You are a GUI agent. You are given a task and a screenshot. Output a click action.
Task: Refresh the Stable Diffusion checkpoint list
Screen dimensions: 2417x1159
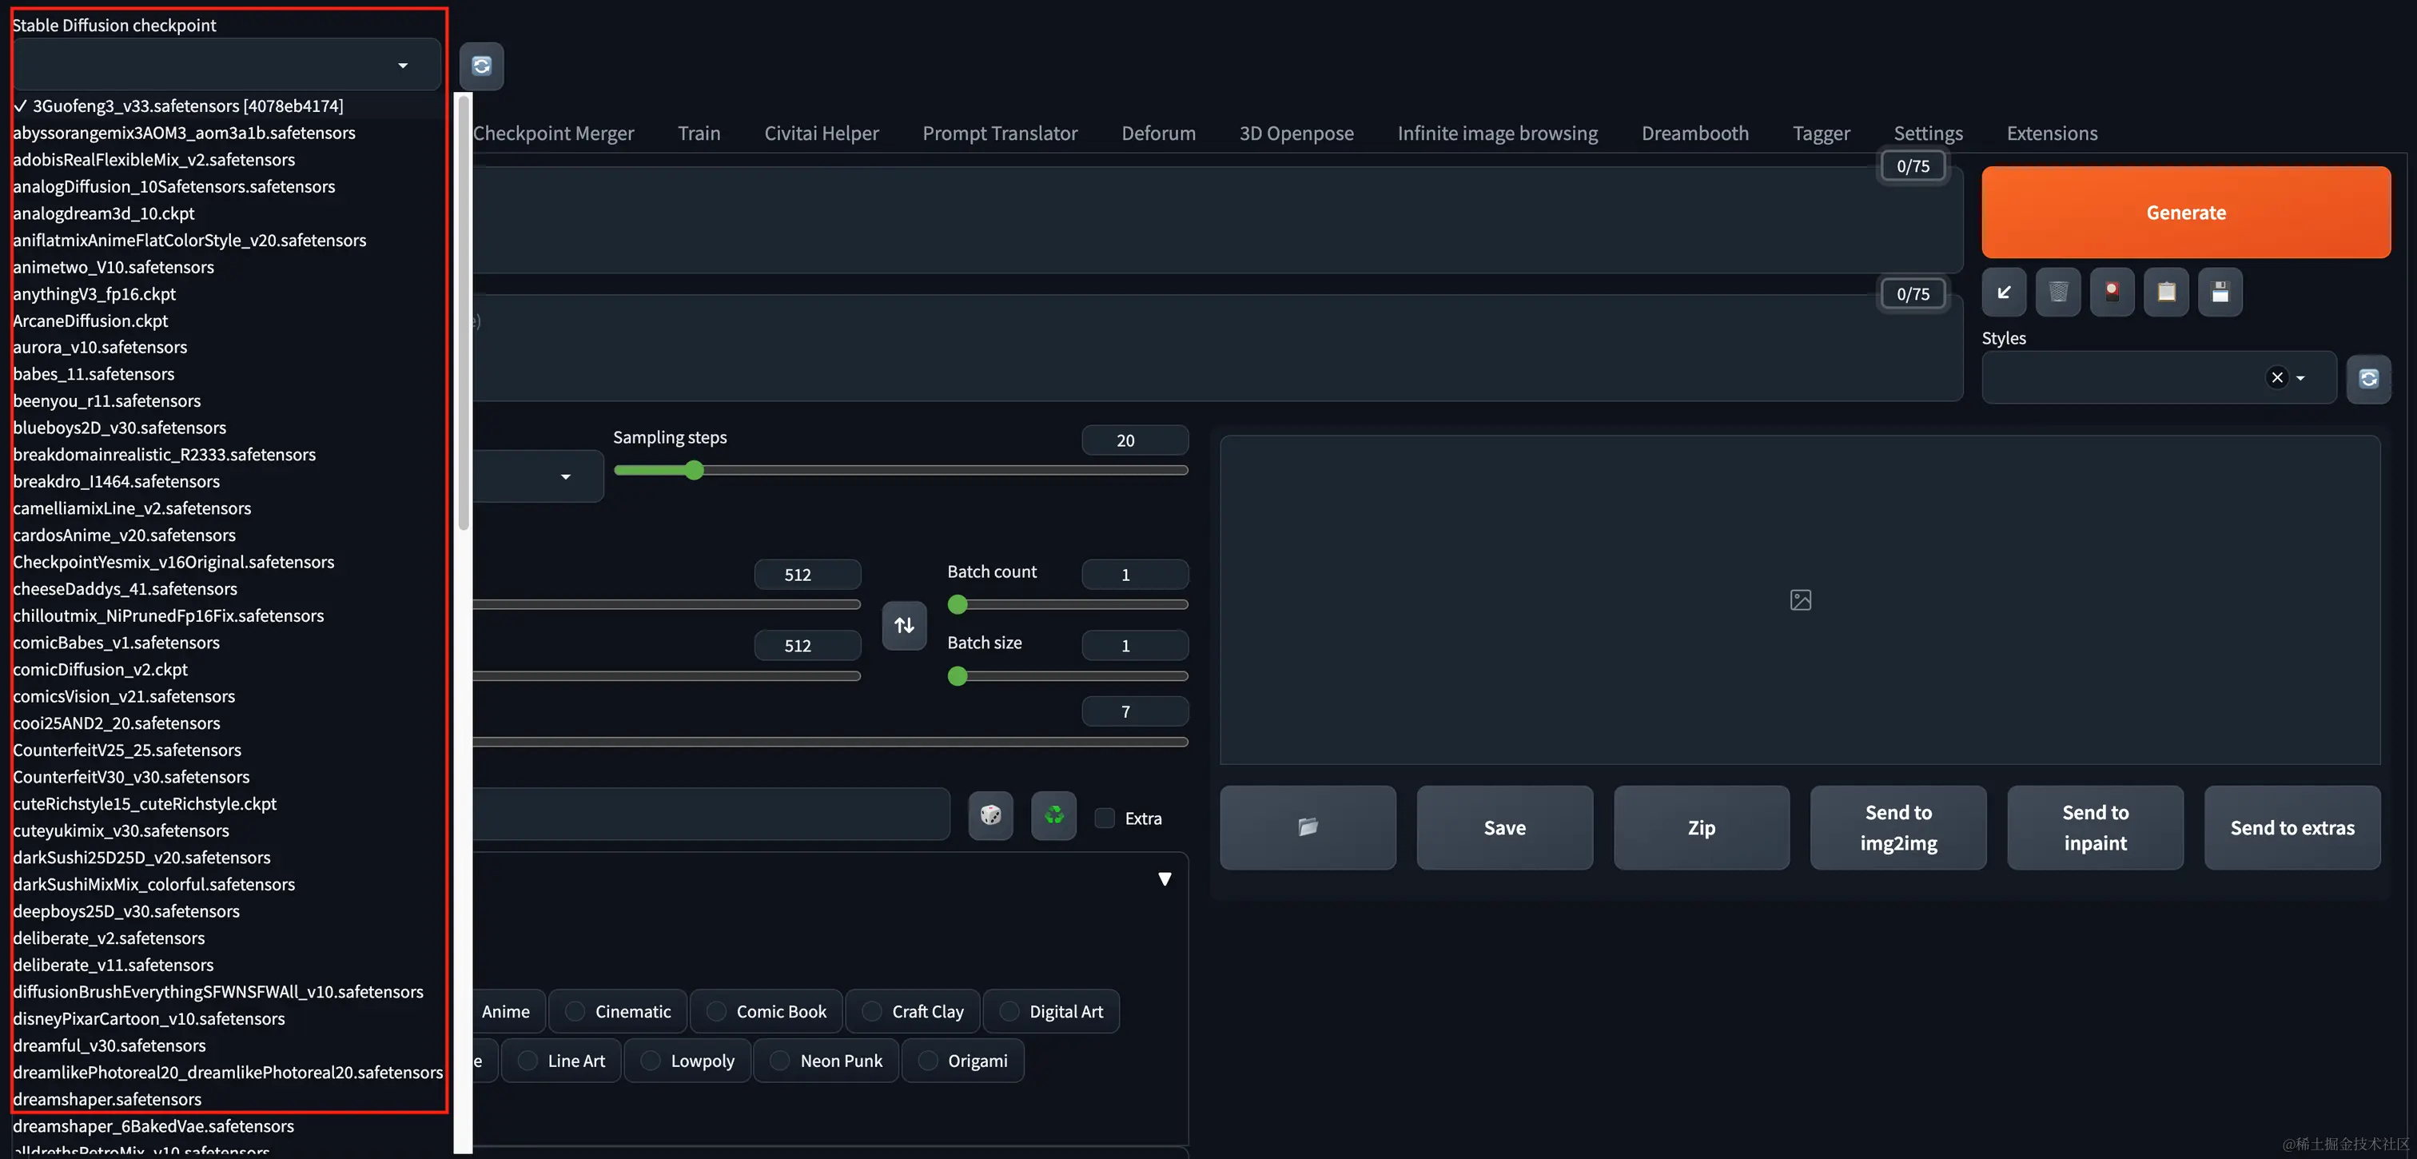click(x=481, y=66)
